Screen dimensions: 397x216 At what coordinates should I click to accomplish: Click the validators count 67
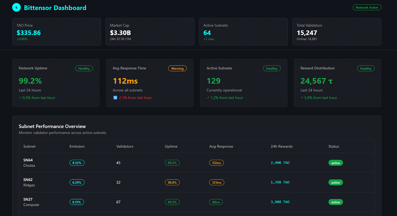click(118, 202)
